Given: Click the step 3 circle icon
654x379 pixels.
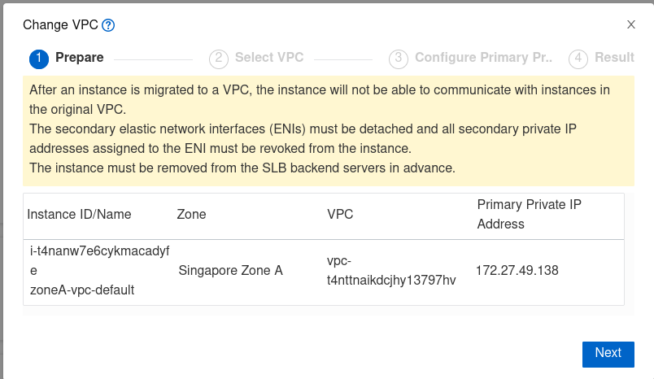Looking at the screenshot, I should [x=398, y=59].
